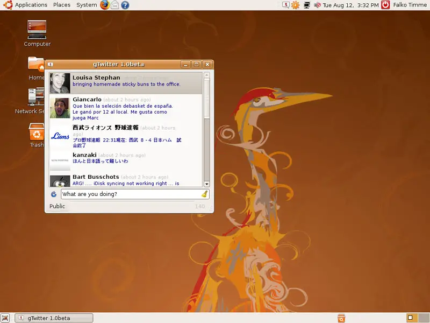The image size is (430, 323).
Task: Click the Falko Timme user switcher
Action: [410, 5]
